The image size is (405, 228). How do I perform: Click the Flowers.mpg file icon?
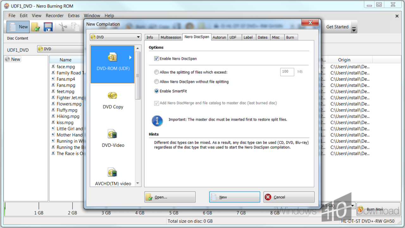[53, 104]
